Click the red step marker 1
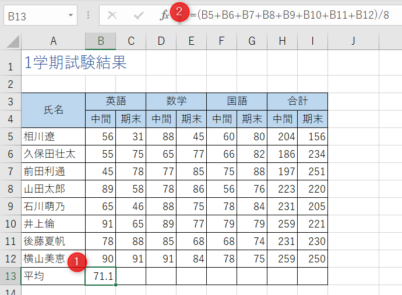Viewport: 402px width, 295px height. 76,262
